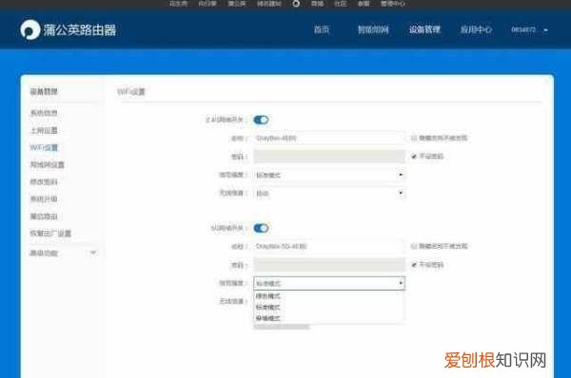The width and height of the screenshot is (571, 378).
Task: Open 局域网设置 in the sidebar
Action: (47, 164)
